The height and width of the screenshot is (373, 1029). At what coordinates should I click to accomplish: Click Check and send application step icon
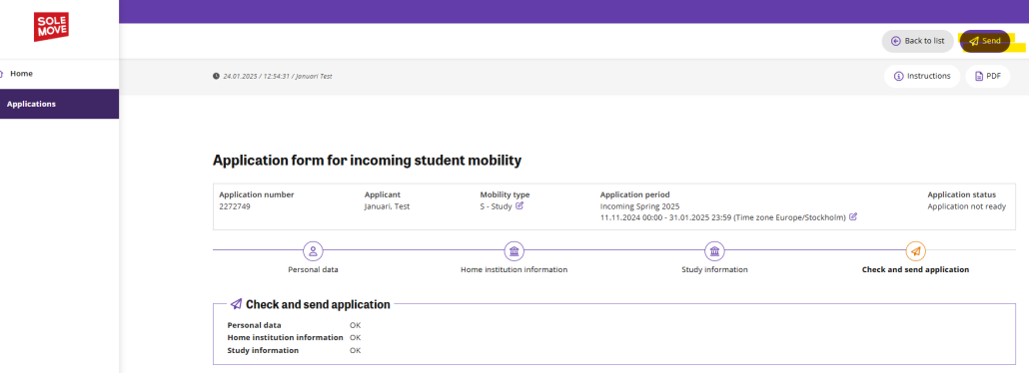tap(915, 251)
